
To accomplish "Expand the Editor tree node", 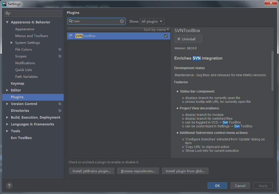I will pos(7,90).
